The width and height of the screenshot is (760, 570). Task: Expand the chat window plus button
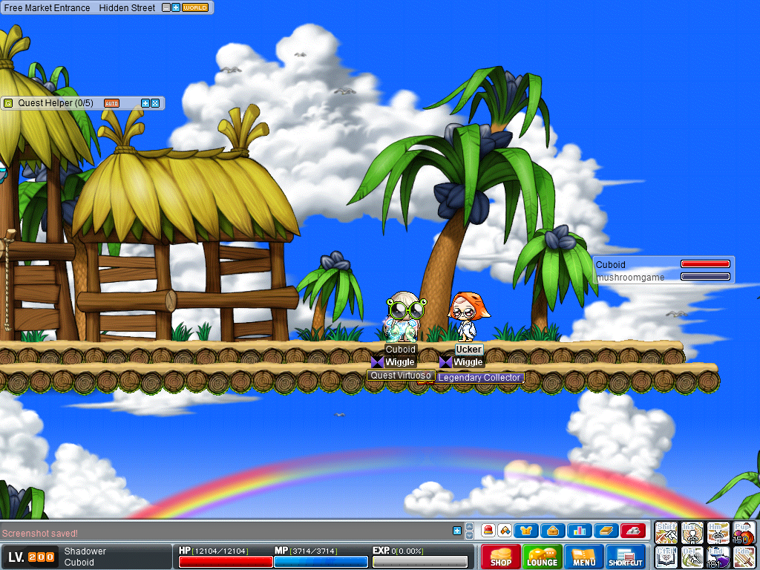[457, 530]
